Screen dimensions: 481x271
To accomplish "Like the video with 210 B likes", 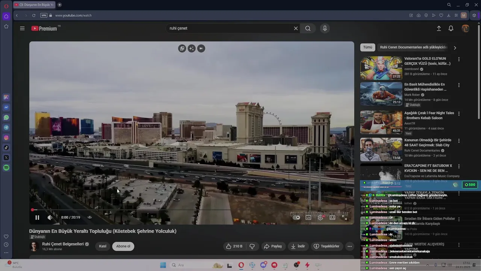I will pyautogui.click(x=234, y=246).
